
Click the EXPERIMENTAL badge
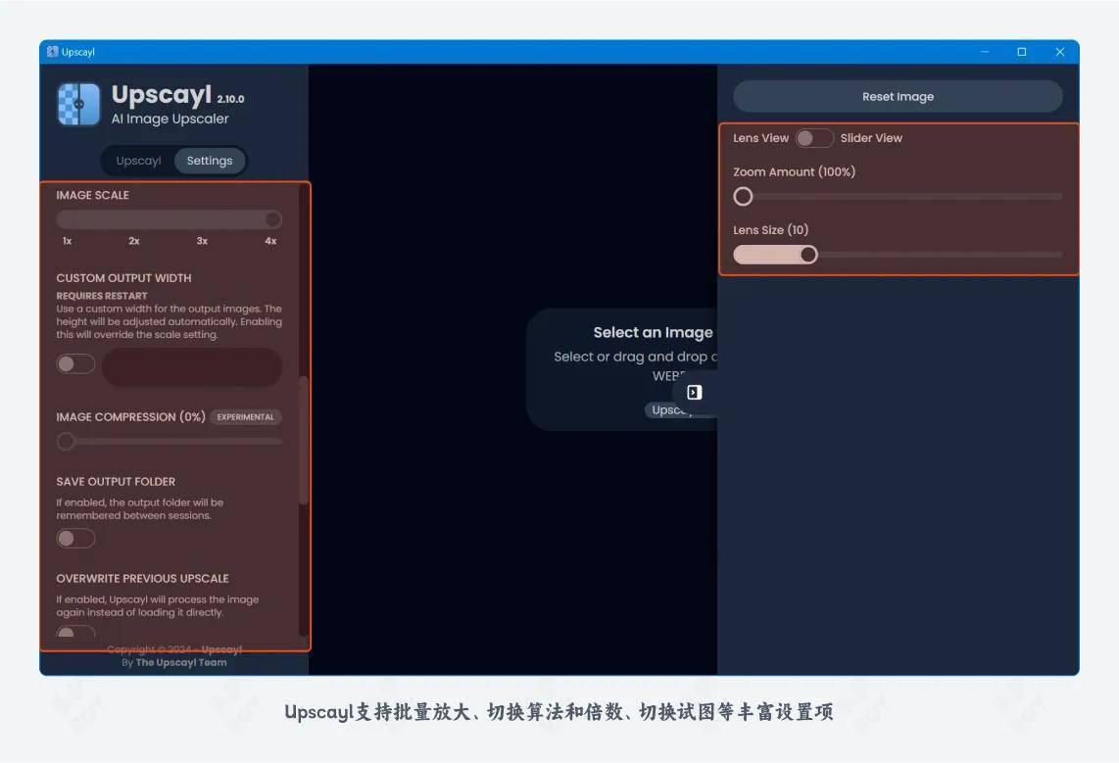pyautogui.click(x=246, y=417)
